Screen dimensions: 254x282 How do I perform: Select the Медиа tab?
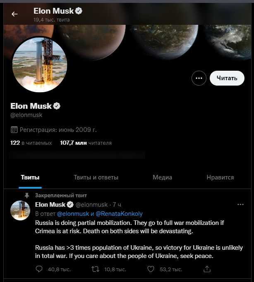tap(162, 177)
